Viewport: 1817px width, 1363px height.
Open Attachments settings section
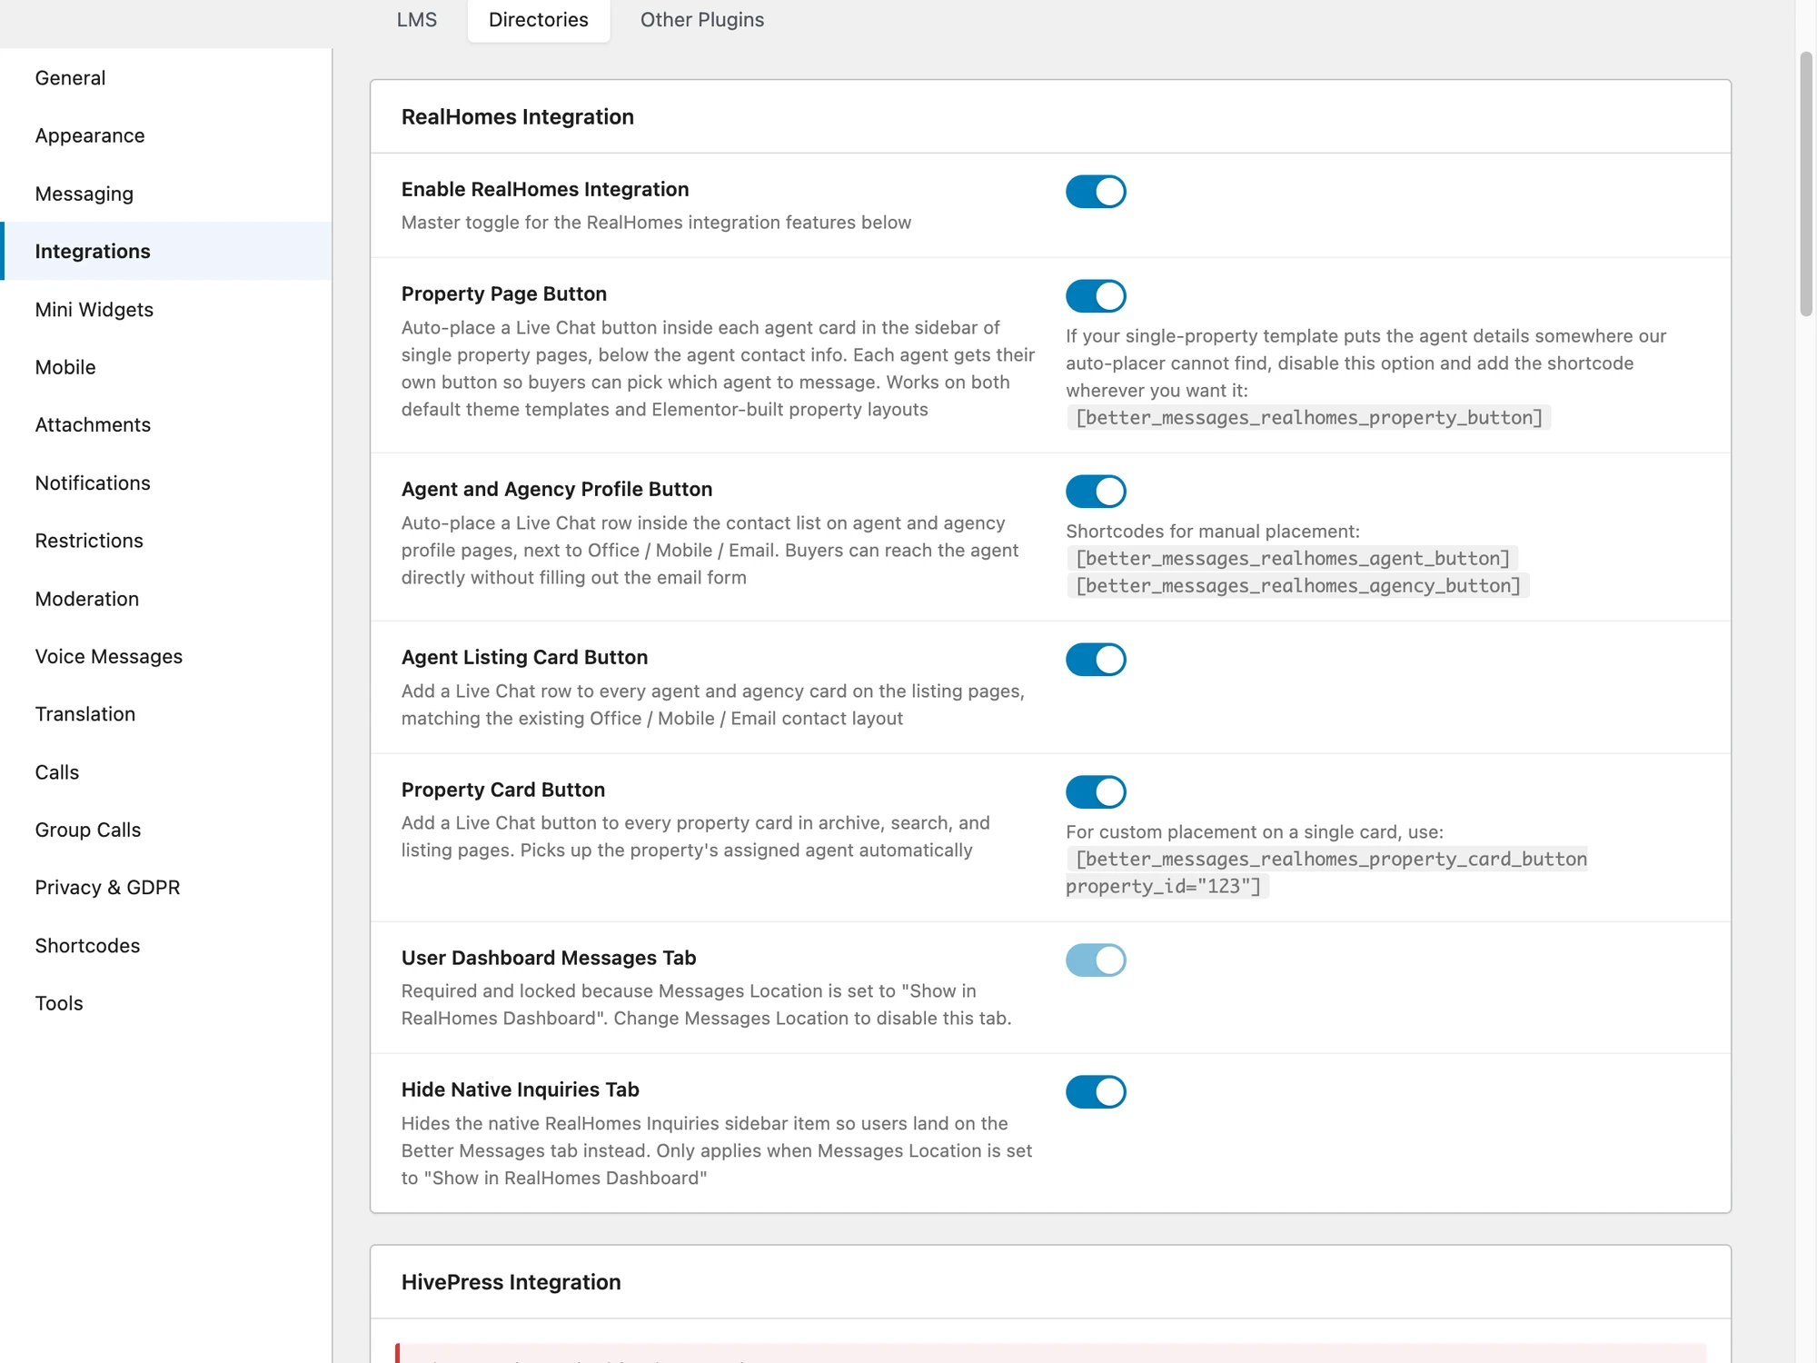tap(166, 425)
